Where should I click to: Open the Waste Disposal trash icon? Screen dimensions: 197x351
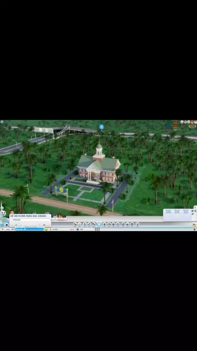[x=104, y=224]
